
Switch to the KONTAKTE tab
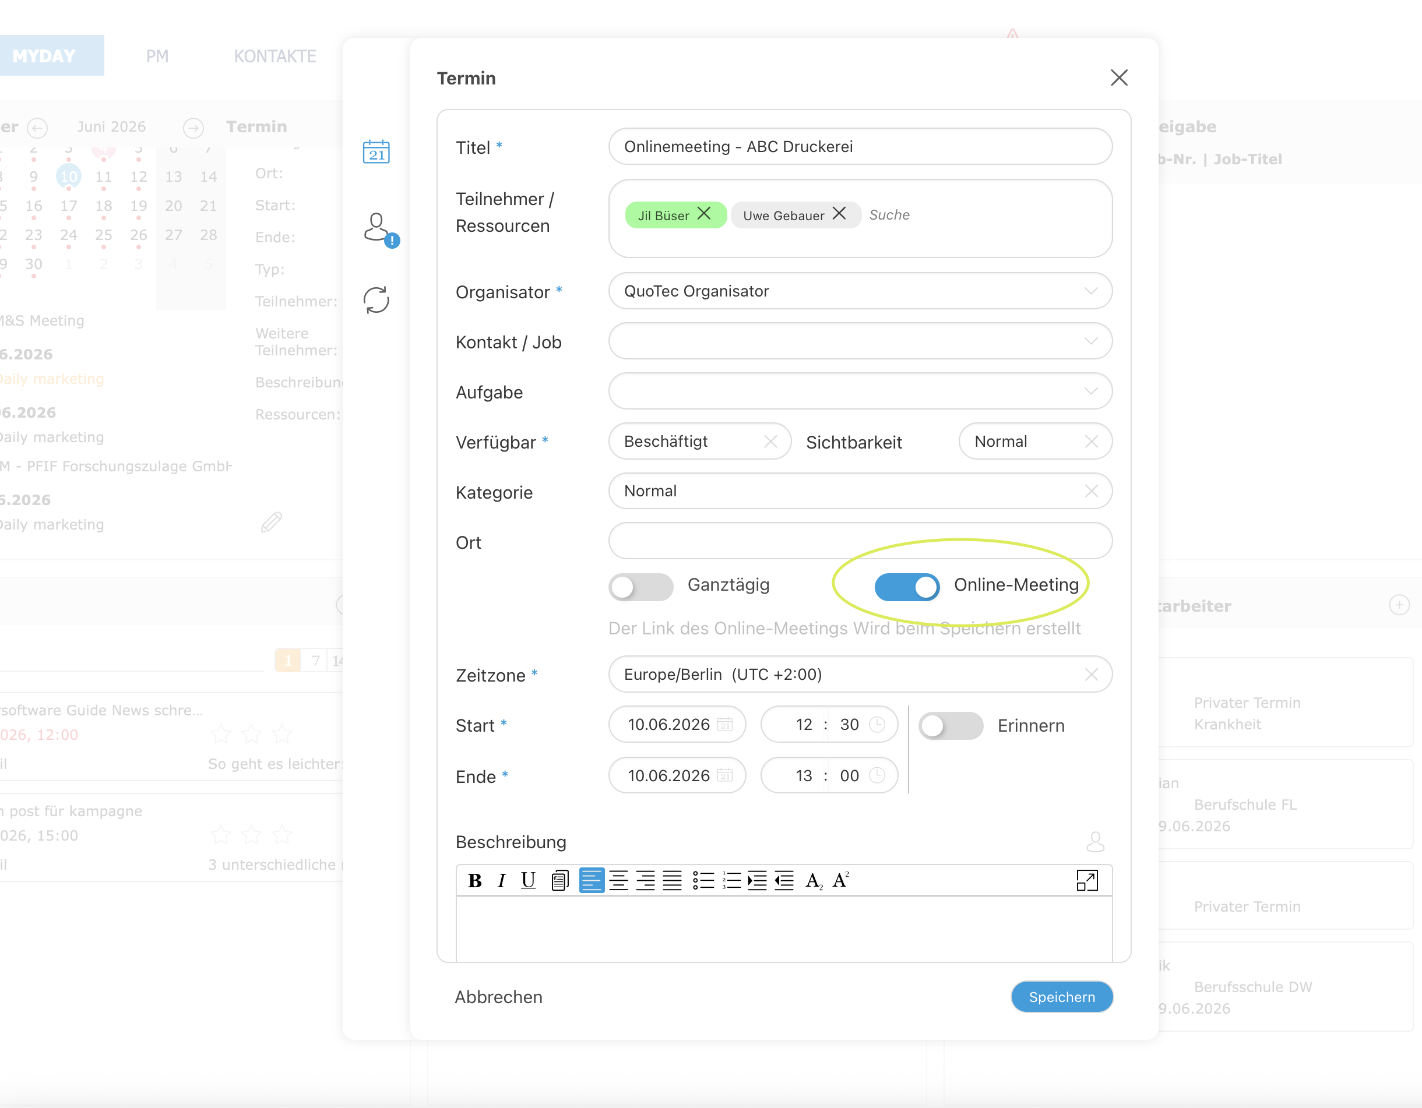(x=274, y=56)
